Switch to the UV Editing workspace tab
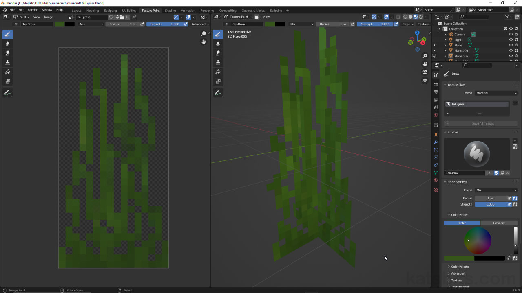 tap(129, 10)
